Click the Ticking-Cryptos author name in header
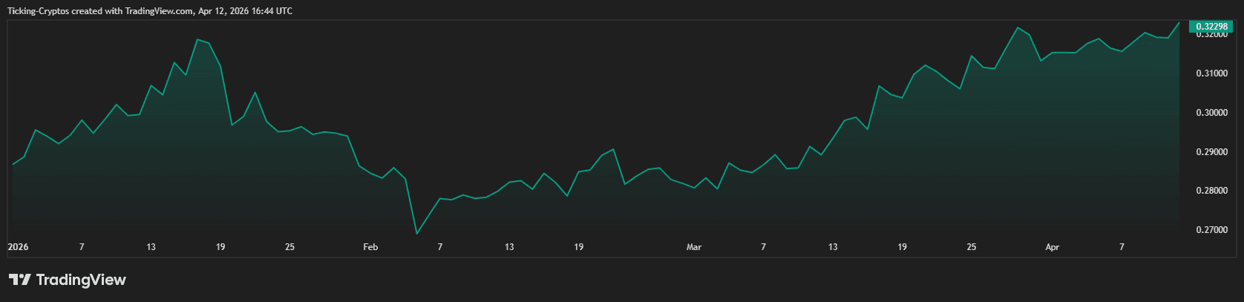 point(38,11)
